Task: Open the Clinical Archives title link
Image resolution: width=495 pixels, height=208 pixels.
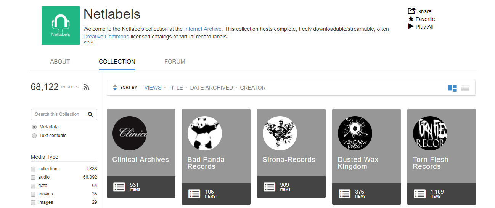Action: 140,160
